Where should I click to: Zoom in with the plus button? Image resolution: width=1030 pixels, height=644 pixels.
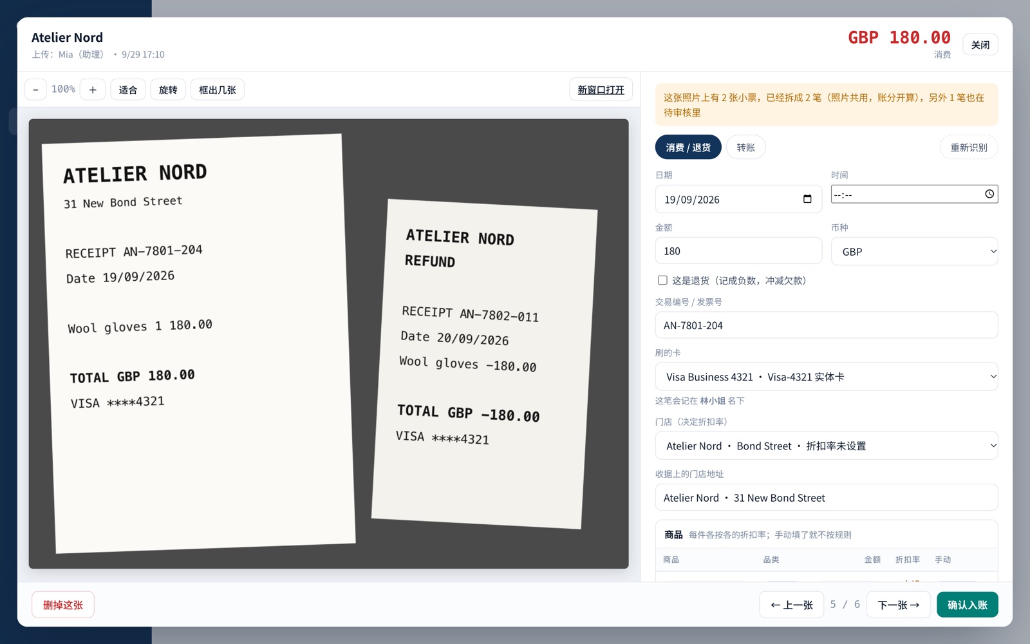pyautogui.click(x=93, y=90)
